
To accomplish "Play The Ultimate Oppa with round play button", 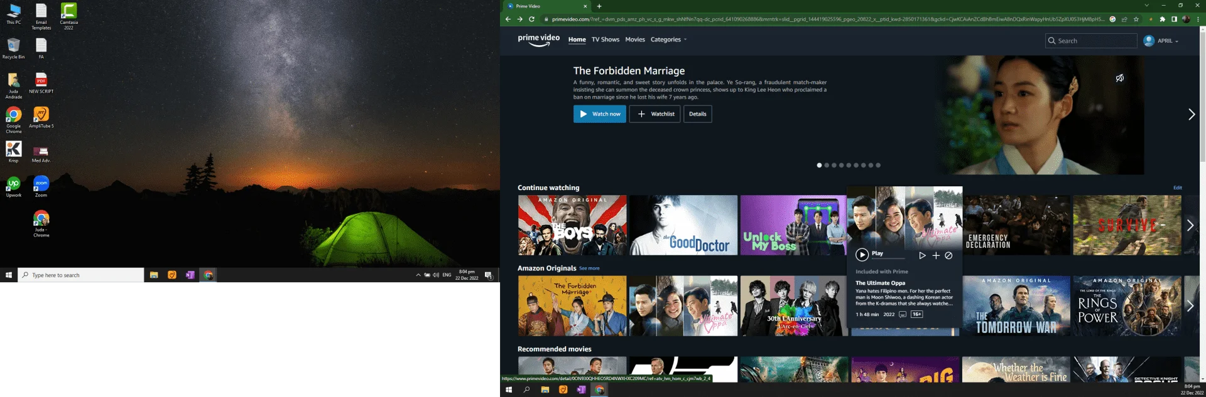I will 862,255.
